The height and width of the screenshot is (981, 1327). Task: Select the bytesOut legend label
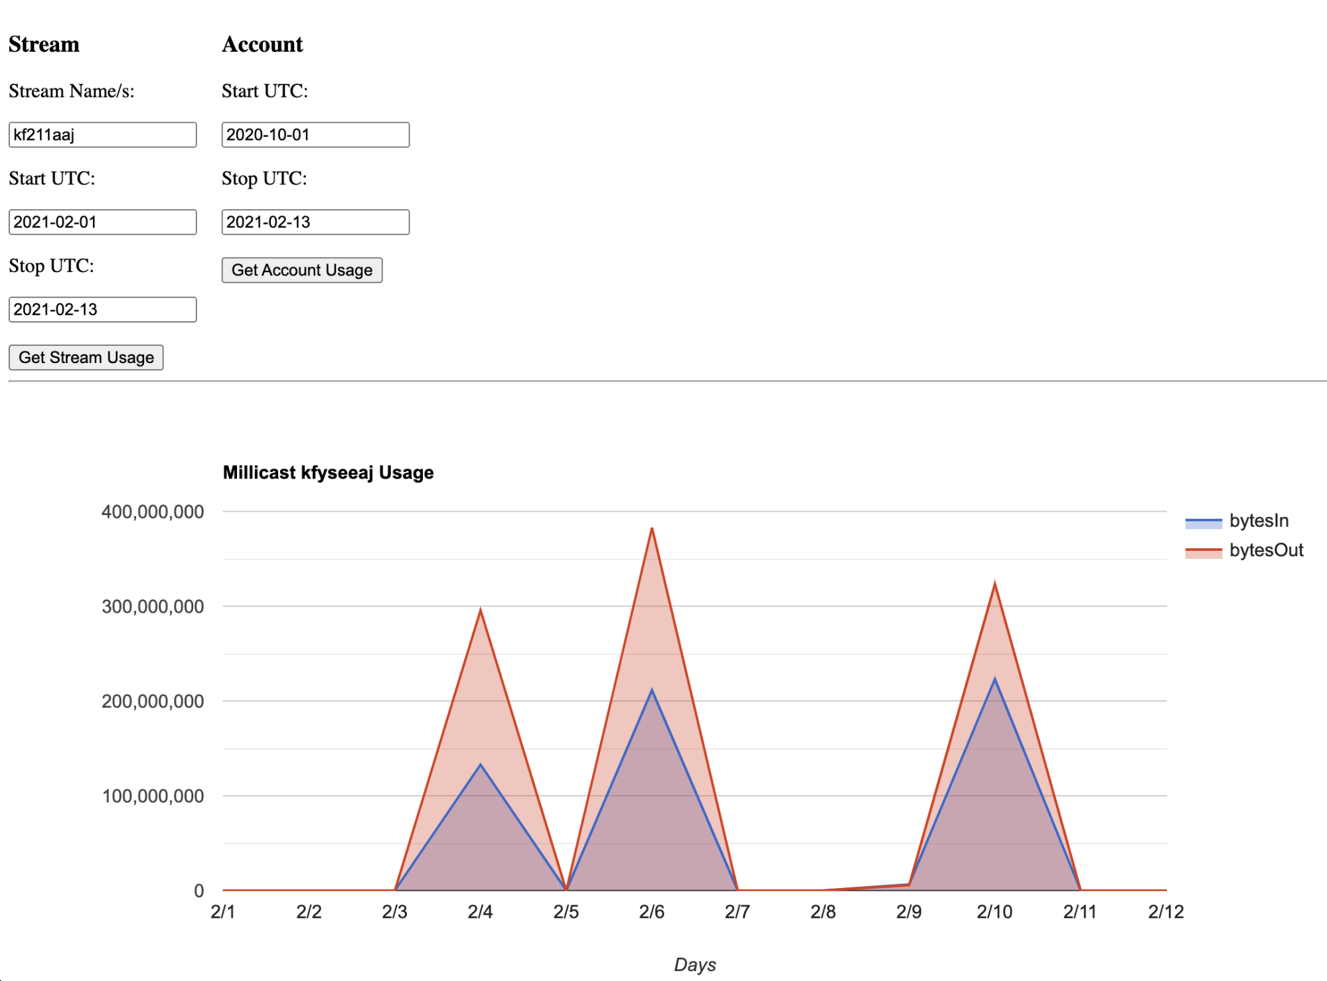[1266, 550]
